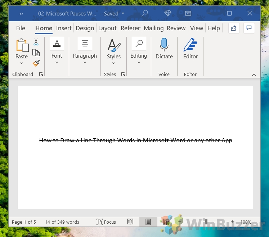269x237 pixels.
Task: Click the Share icon button
Action: click(234, 28)
